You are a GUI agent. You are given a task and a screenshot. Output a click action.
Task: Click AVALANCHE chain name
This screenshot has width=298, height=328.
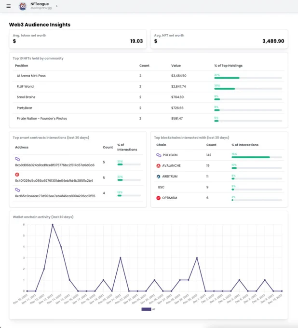point(171,165)
